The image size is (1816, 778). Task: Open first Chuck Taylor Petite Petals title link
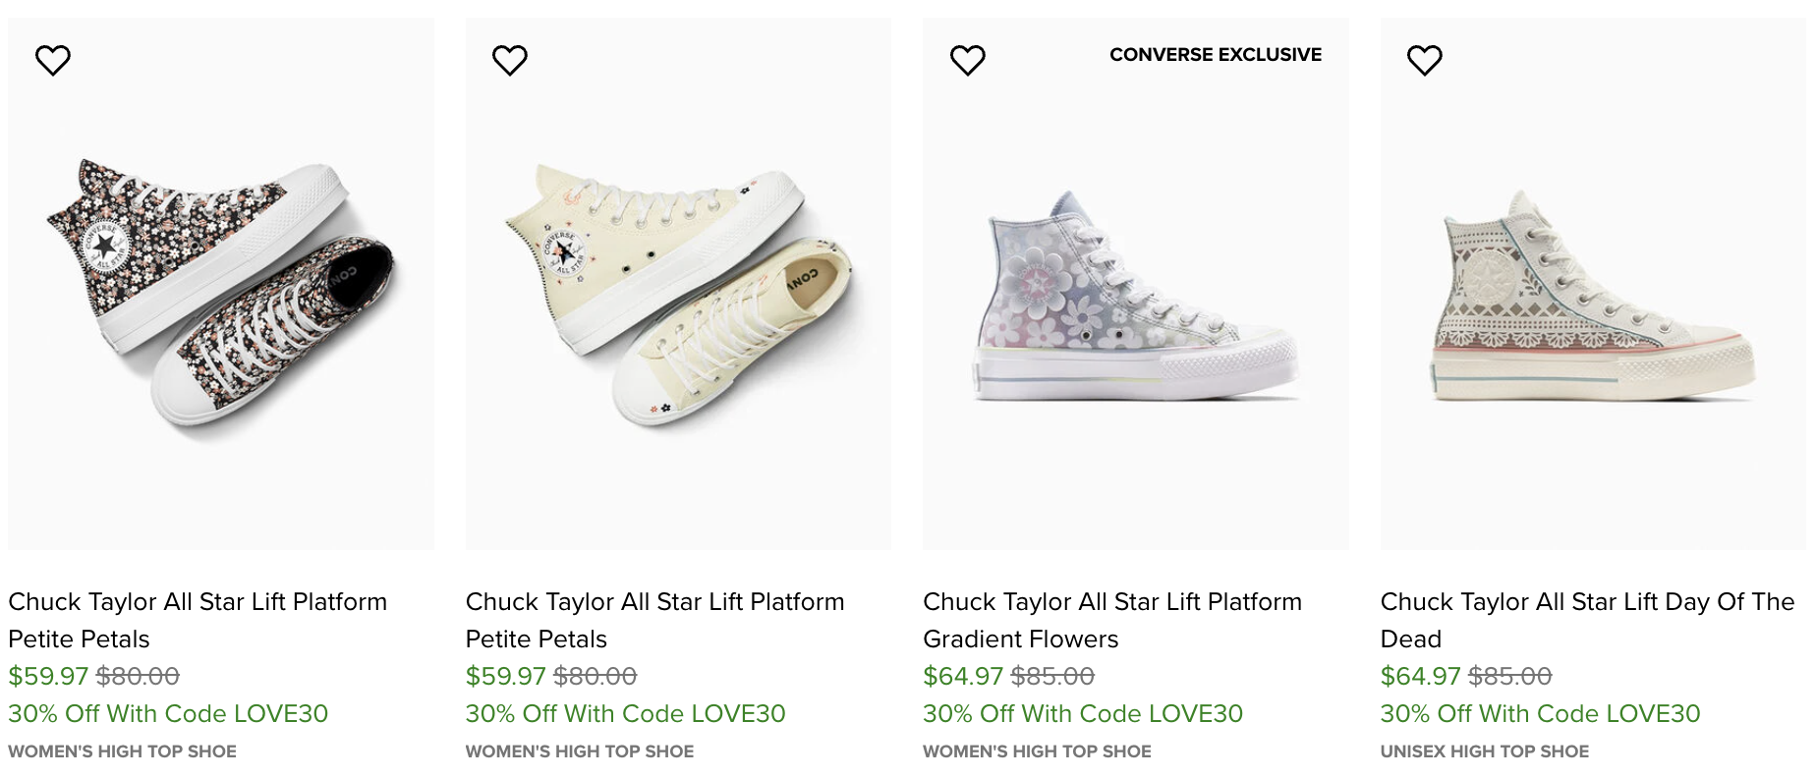198,619
